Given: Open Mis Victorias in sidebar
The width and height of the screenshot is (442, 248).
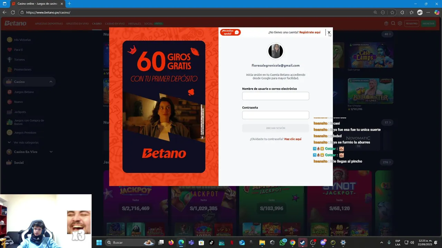Looking at the screenshot, I should (22, 40).
